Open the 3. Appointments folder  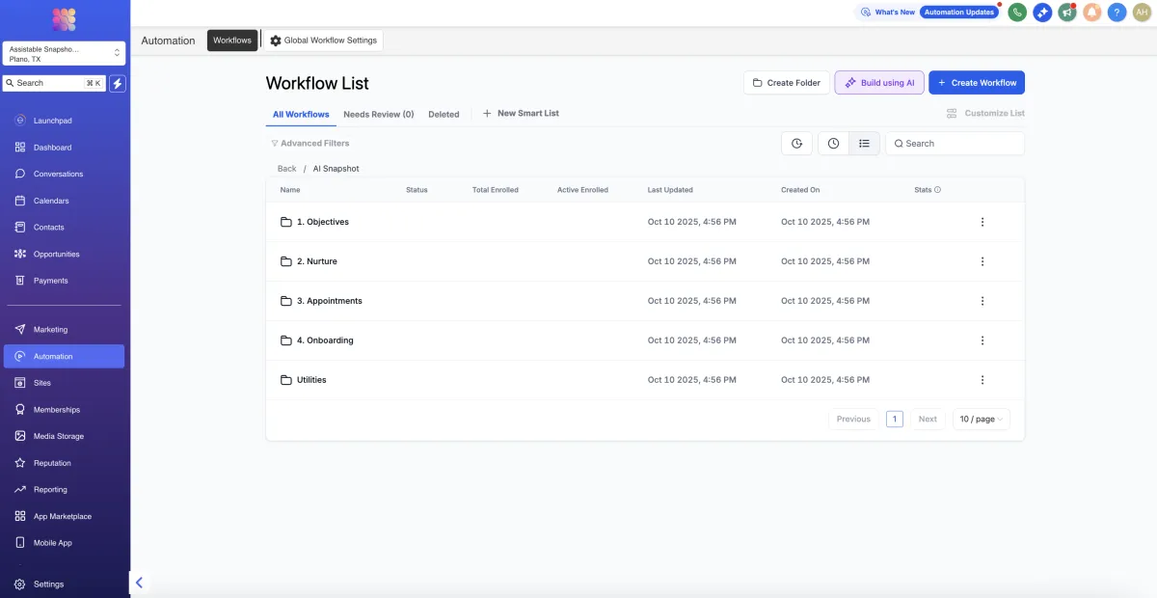(329, 301)
